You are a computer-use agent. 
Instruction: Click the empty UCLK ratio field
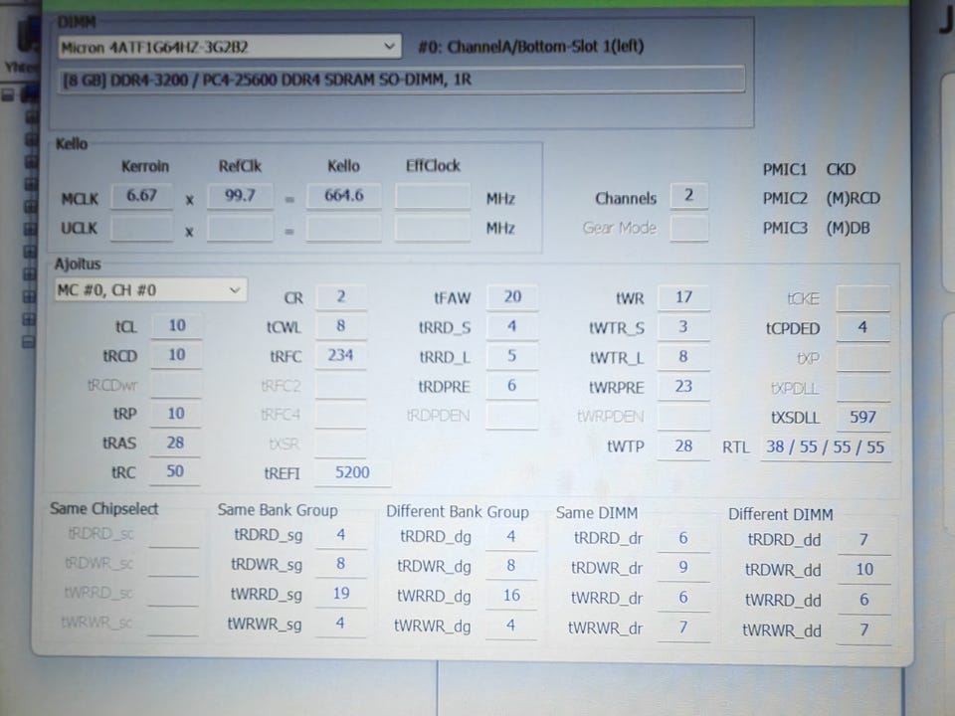coord(141,229)
